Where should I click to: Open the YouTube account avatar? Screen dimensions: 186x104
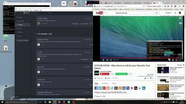pyautogui.click(x=180, y=13)
